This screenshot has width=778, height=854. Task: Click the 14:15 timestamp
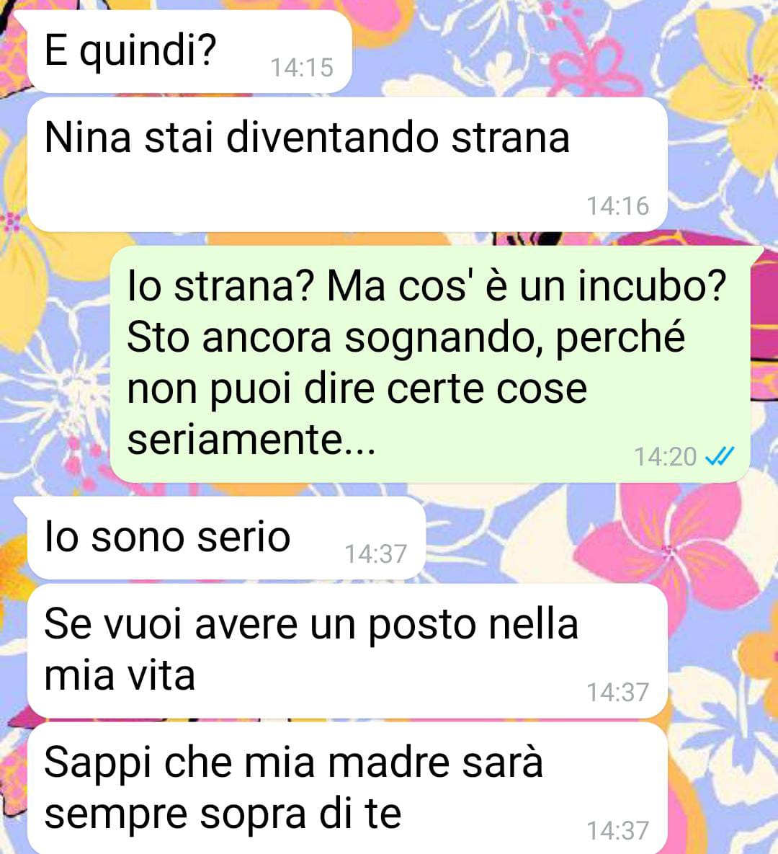click(x=302, y=68)
